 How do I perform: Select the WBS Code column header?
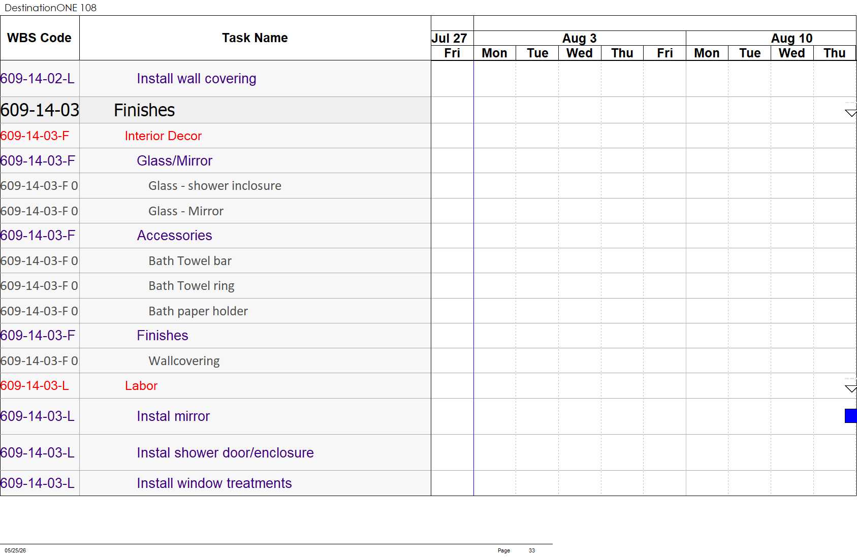[40, 38]
